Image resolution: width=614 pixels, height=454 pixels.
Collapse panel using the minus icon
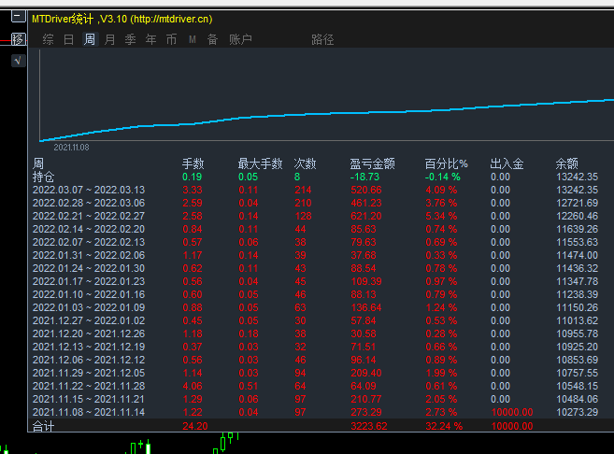18,17
